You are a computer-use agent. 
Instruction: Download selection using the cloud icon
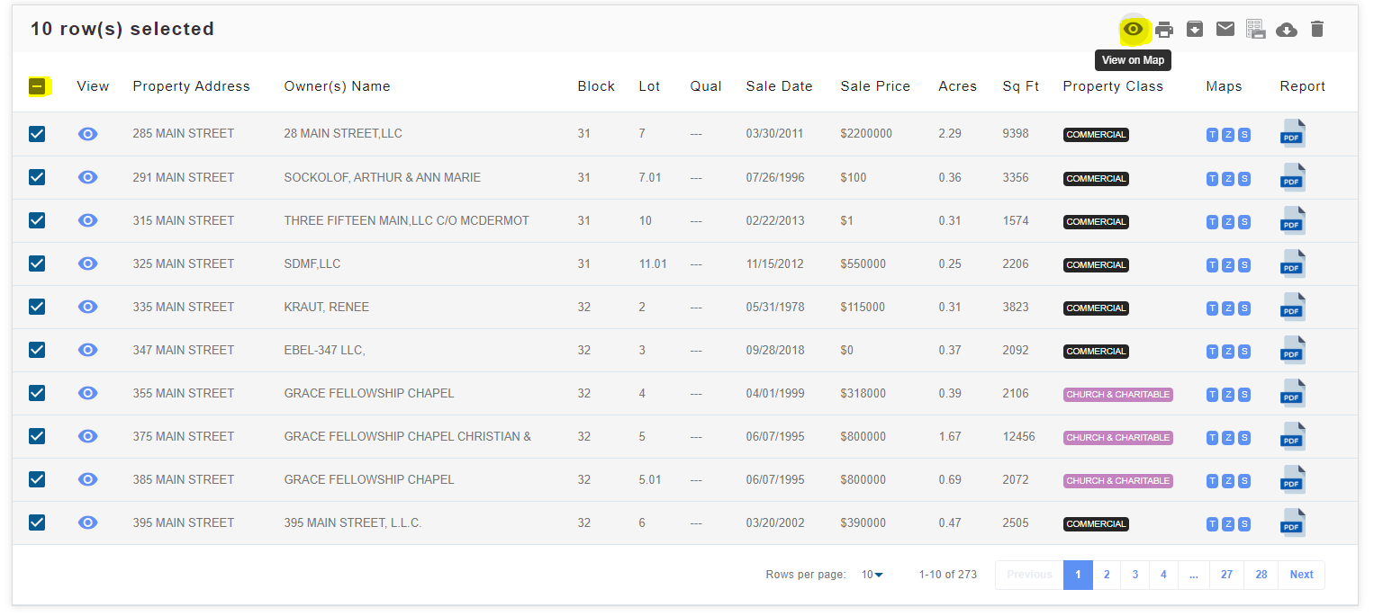(1288, 30)
